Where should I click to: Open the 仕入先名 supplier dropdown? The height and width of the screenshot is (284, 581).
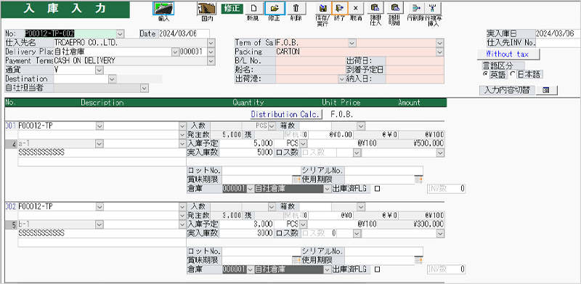point(211,43)
